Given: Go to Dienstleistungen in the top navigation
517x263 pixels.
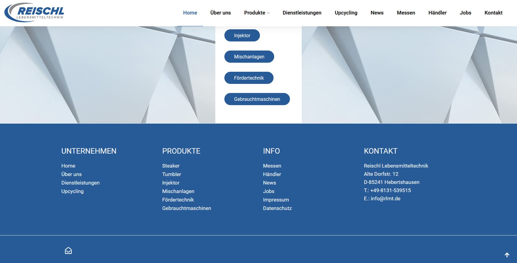Looking at the screenshot, I should click(x=302, y=13).
